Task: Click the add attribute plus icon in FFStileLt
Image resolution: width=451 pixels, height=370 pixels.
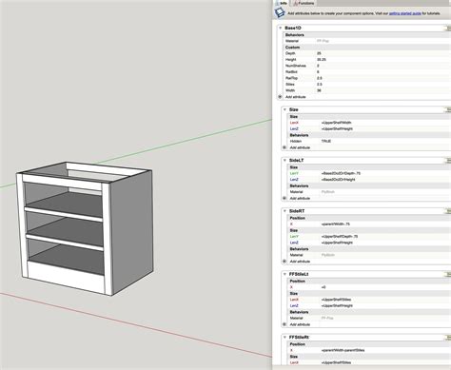Action: click(284, 324)
